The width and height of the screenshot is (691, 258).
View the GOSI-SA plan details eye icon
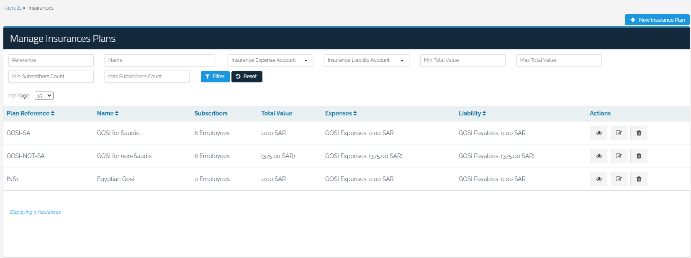(x=599, y=133)
